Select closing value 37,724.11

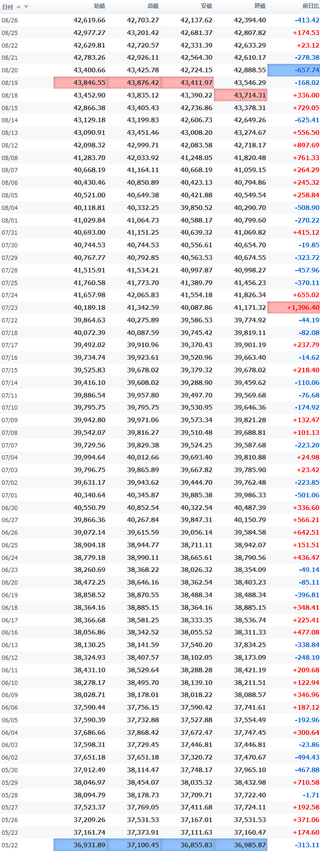tap(250, 808)
